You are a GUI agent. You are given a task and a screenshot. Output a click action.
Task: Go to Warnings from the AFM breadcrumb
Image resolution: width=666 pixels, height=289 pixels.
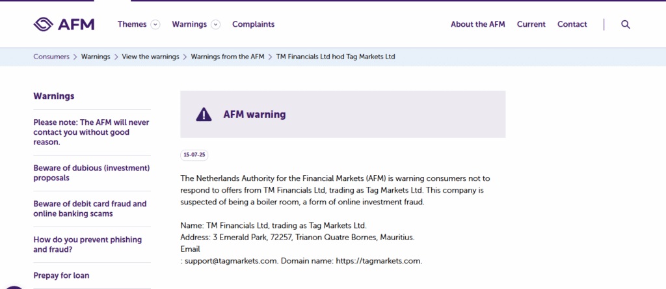pos(228,57)
